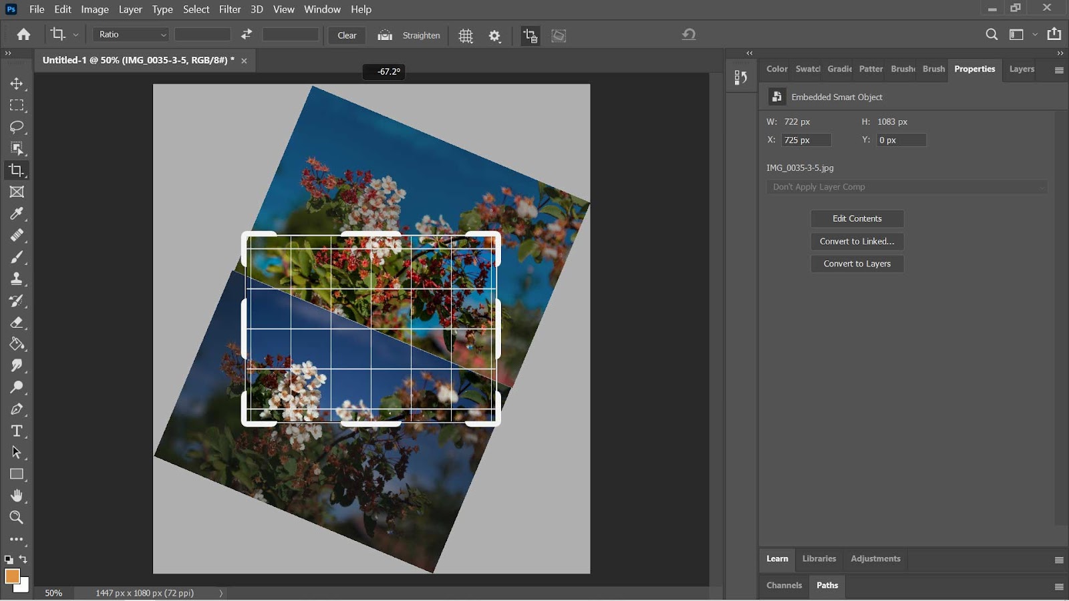Image resolution: width=1069 pixels, height=601 pixels.
Task: Click the Straighten label
Action: (421, 35)
